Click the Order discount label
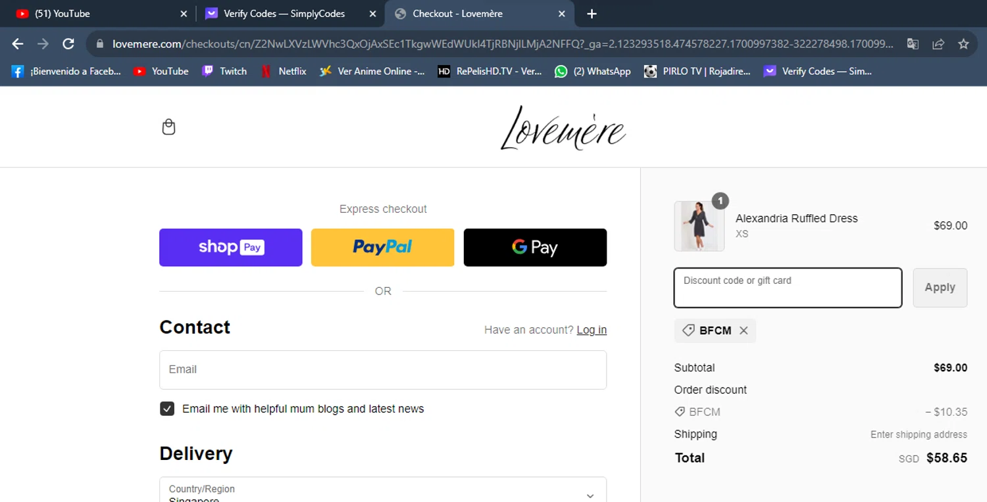The width and height of the screenshot is (987, 502). click(x=711, y=390)
